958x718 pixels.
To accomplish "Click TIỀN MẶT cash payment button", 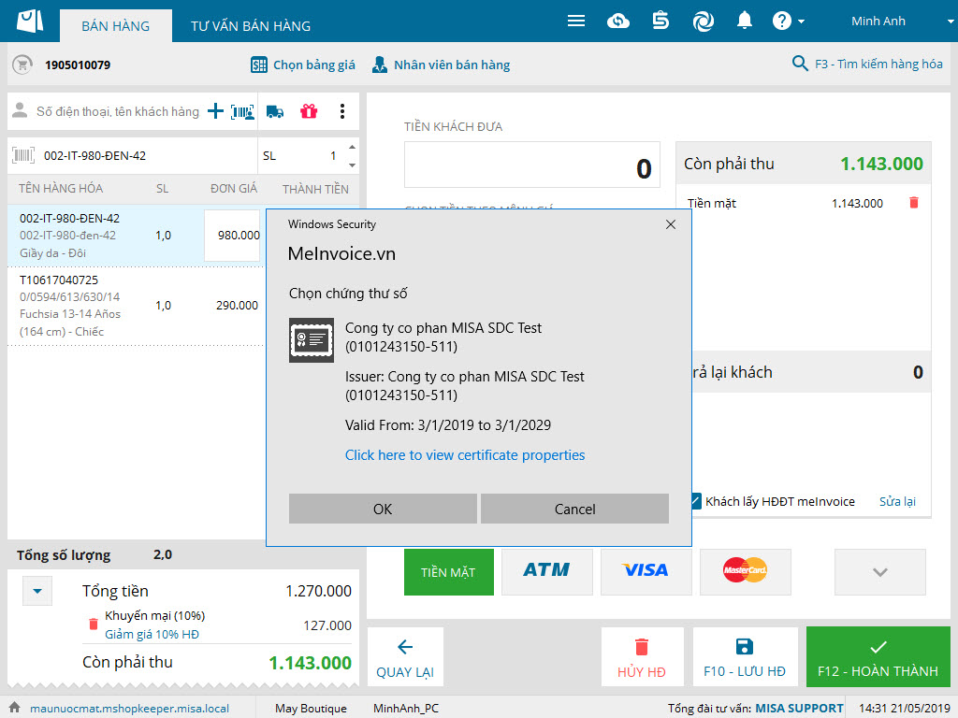I will click(448, 572).
